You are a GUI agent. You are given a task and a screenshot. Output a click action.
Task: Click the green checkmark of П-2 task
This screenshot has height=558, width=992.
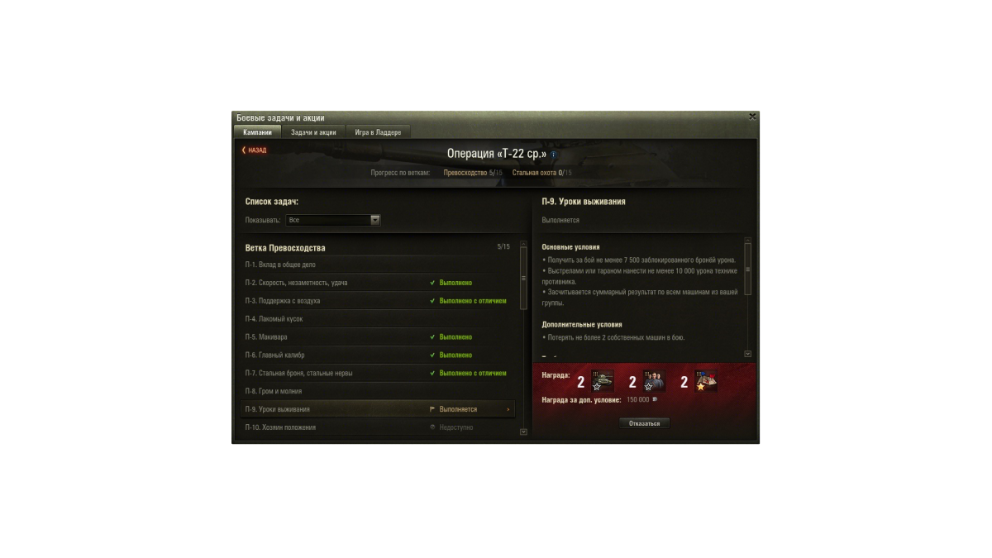click(432, 283)
